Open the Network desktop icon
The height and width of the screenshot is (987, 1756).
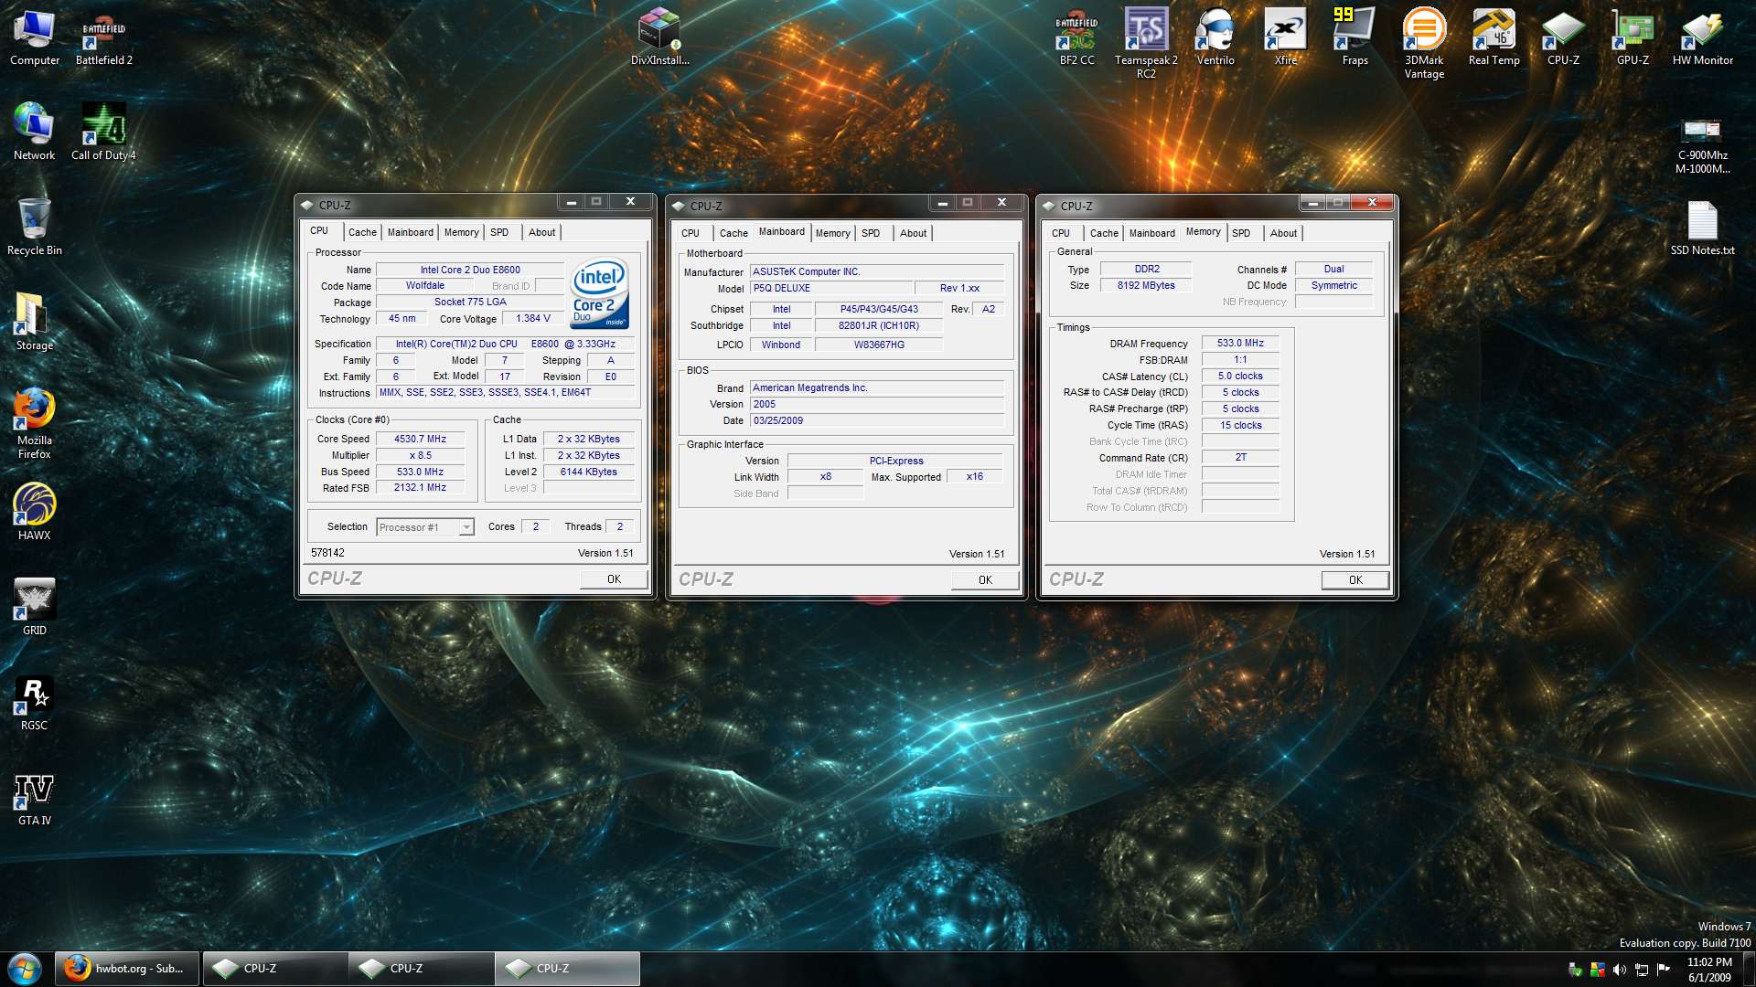pyautogui.click(x=35, y=133)
